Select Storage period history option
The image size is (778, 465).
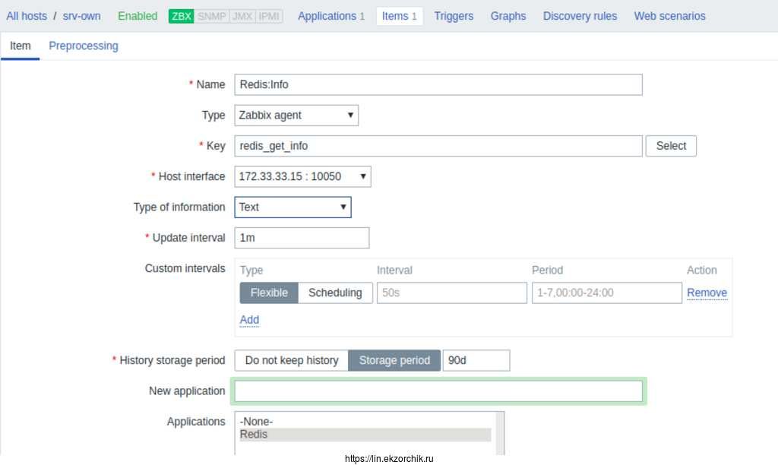coord(394,361)
